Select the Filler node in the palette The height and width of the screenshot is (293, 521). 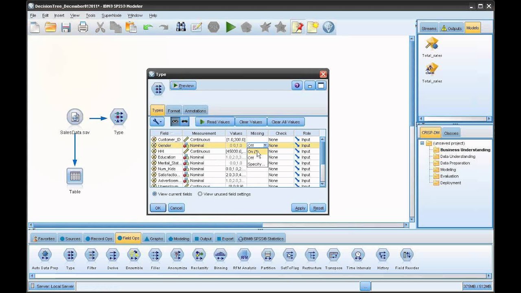(x=155, y=255)
